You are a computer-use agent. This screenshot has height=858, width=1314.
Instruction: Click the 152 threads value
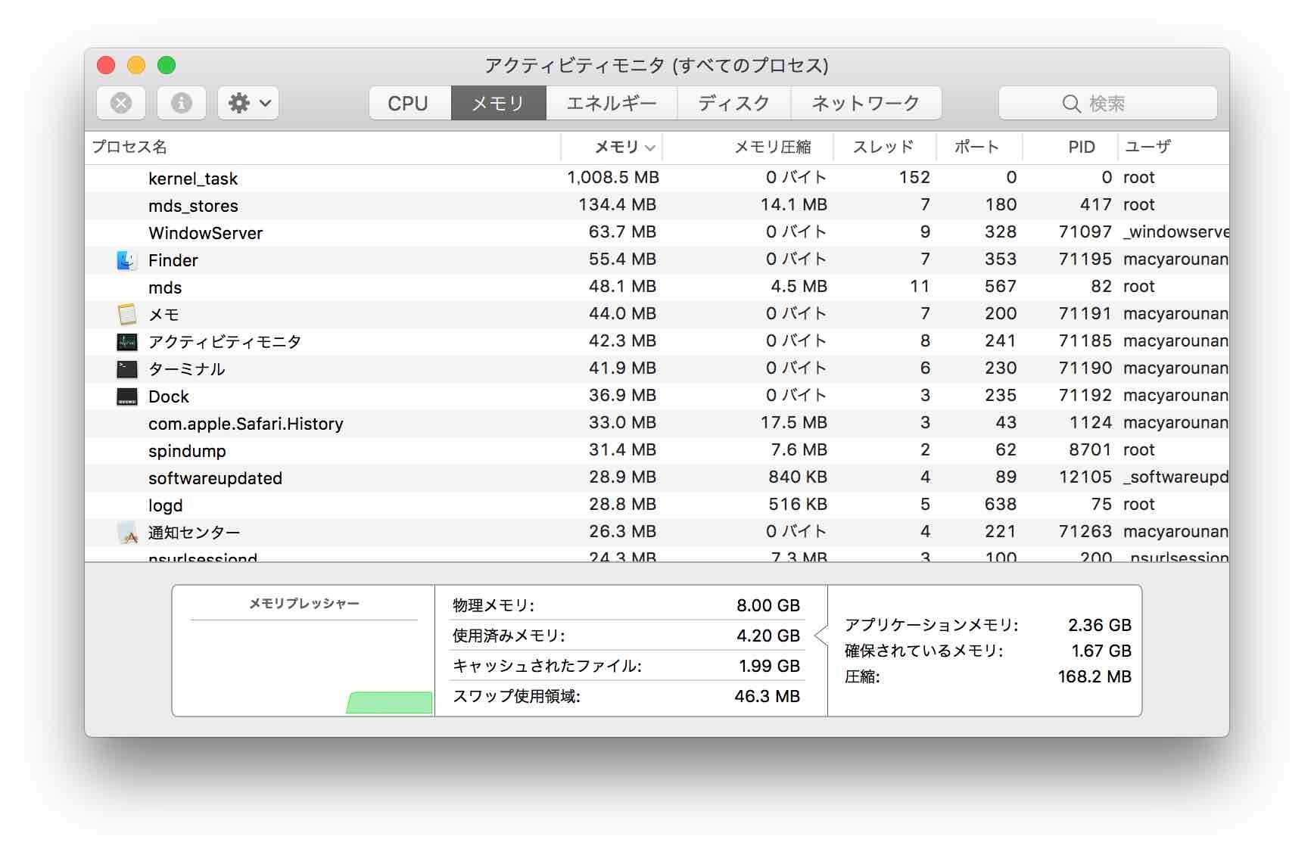pyautogui.click(x=914, y=177)
